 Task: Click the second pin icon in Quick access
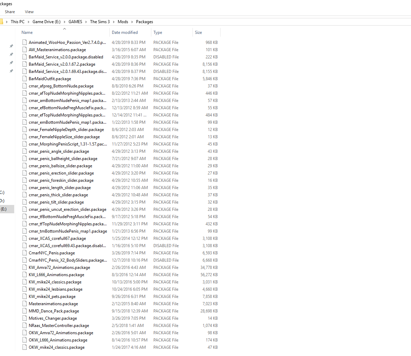(11, 54)
